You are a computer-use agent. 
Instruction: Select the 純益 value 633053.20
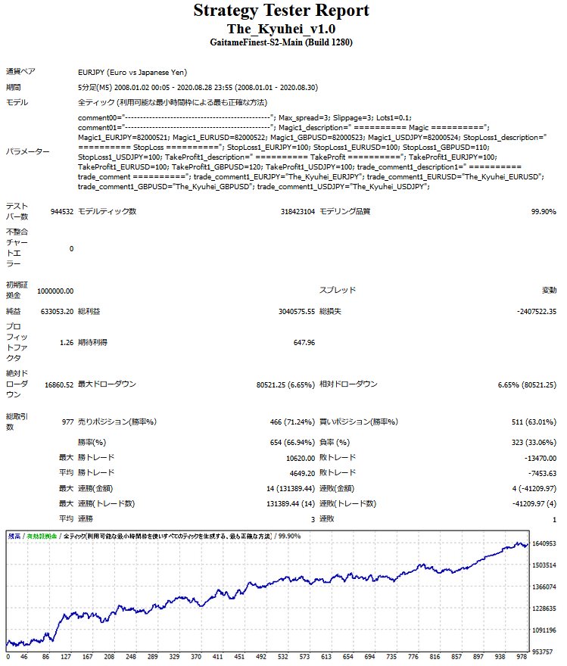pyautogui.click(x=57, y=311)
